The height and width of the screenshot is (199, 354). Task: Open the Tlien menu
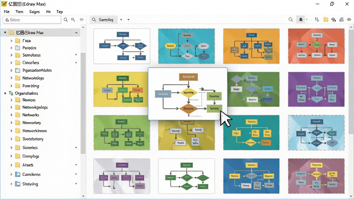pos(19,12)
